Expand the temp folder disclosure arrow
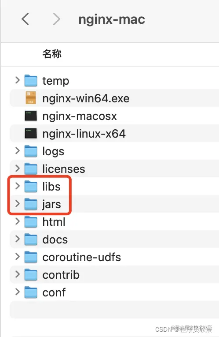Viewport: 219px width, 337px height. tap(18, 80)
